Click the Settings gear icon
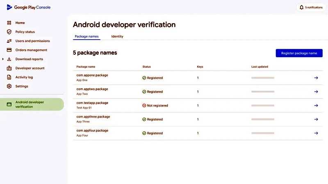The width and height of the screenshot is (328, 184). tap(9, 86)
